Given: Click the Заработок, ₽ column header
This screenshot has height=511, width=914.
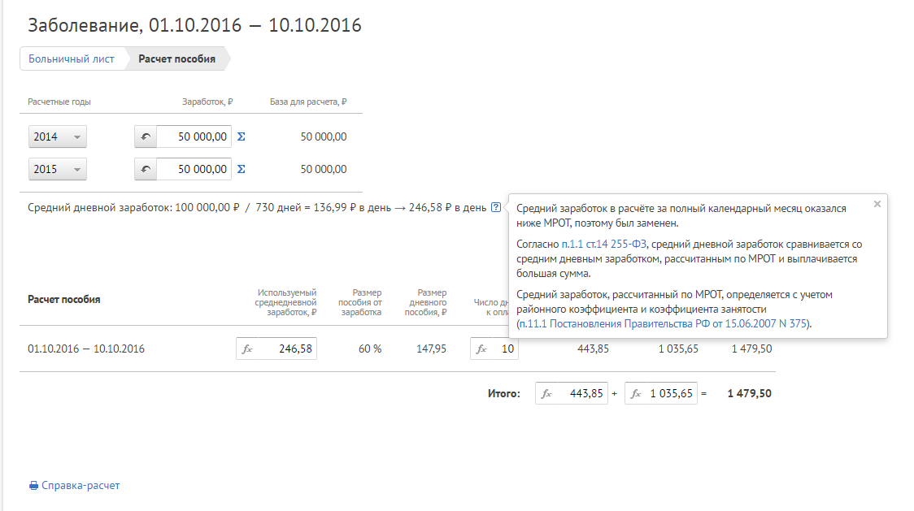Looking at the screenshot, I should 207,102.
